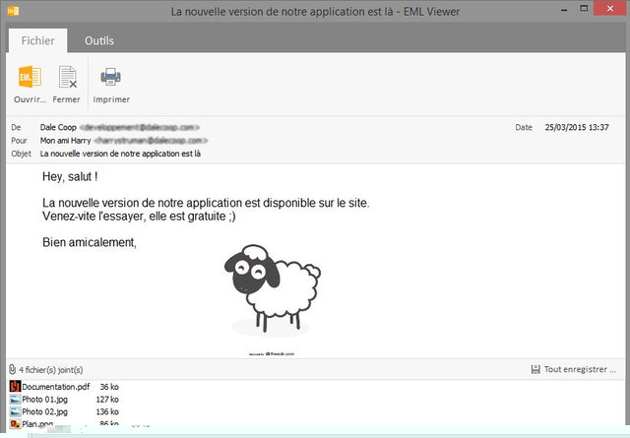Click the EML Viewer app icon in title bar

[x=12, y=12]
